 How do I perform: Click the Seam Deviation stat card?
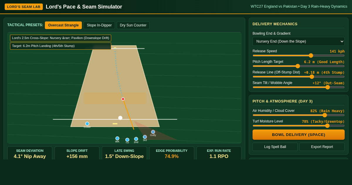30,154
